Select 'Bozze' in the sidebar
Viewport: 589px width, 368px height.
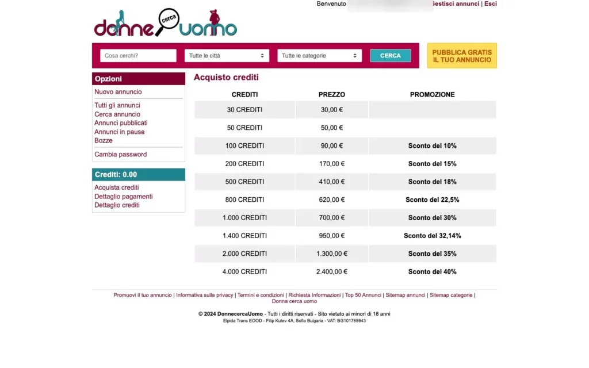[104, 140]
